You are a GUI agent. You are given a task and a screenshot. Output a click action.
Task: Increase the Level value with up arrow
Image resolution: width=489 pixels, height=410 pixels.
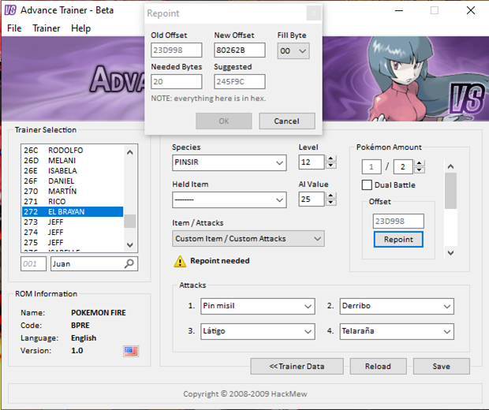(x=330, y=158)
